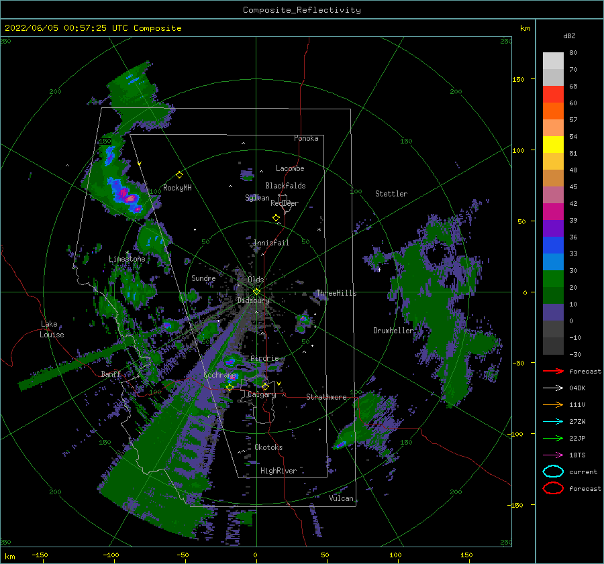Image resolution: width=604 pixels, height=564 pixels.
Task: Click the green 22JP arrow legend icon
Action: pyautogui.click(x=553, y=438)
